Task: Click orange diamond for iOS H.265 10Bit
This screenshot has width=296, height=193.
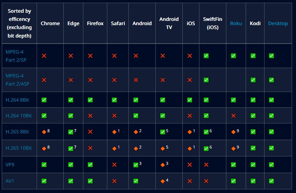Action: tap(190, 148)
